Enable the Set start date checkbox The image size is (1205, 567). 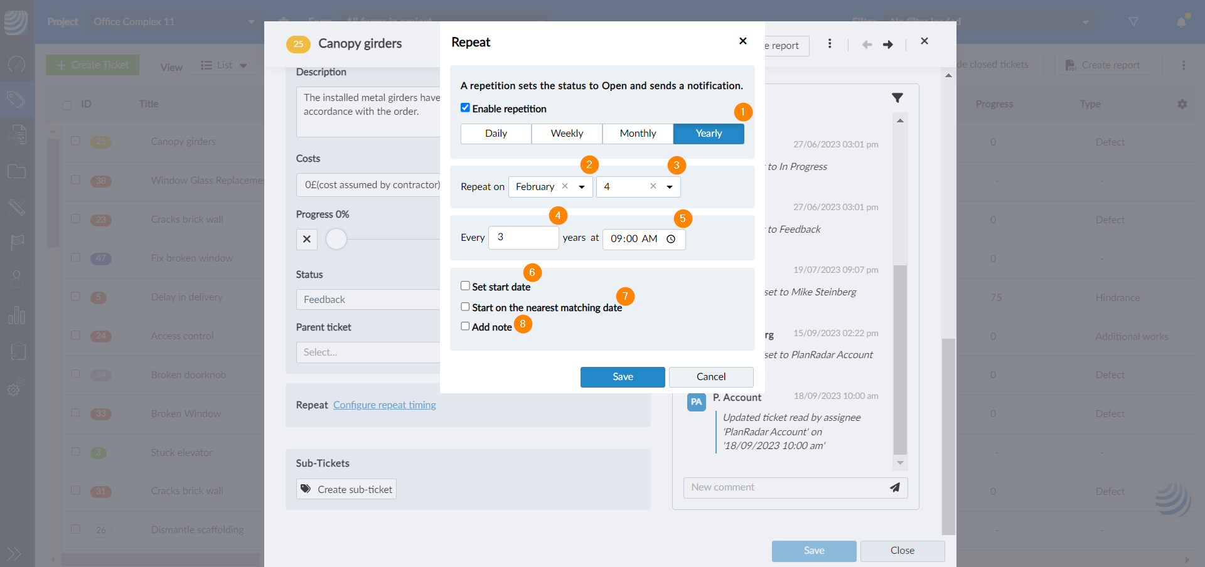(465, 286)
